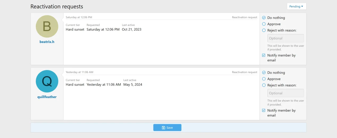
Task: Click the Yesterday at 11:06 AM header timestamp
Action: [x=80, y=72]
